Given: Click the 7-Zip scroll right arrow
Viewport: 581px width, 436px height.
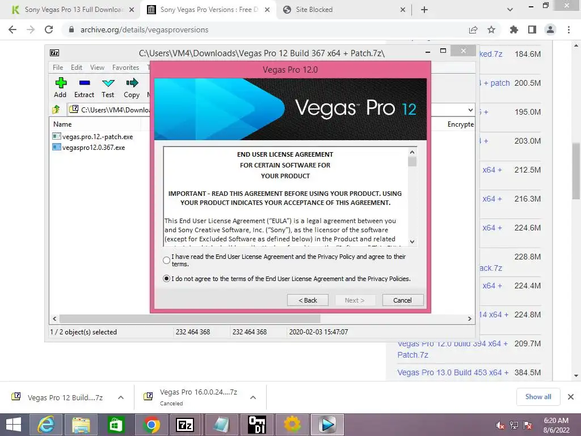Looking at the screenshot, I should pyautogui.click(x=469, y=318).
